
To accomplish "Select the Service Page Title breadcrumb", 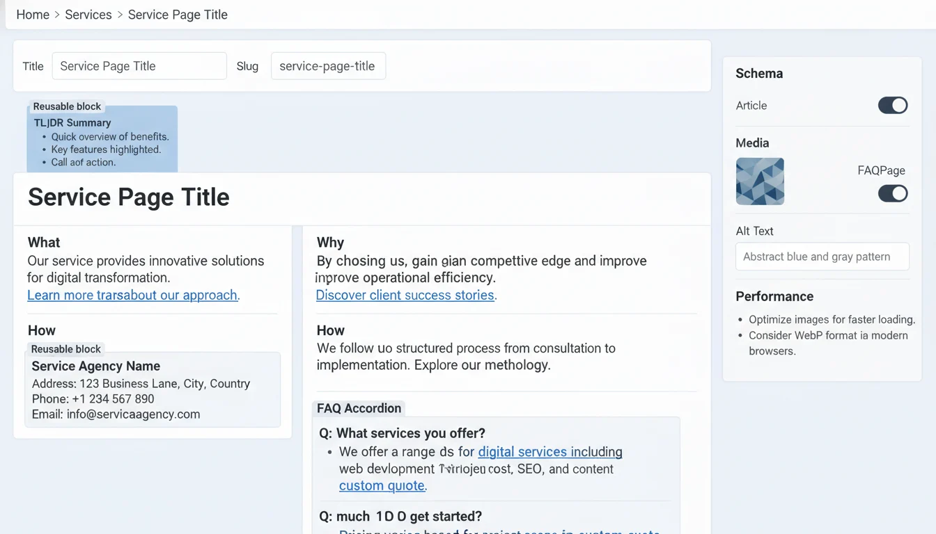I will coord(178,15).
